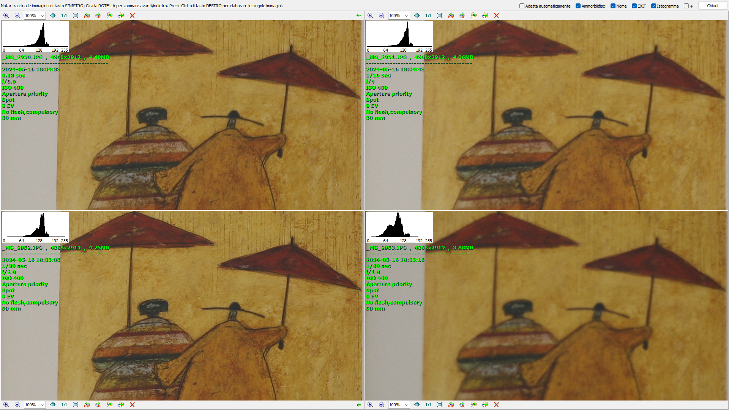The image size is (729, 410).
Task: Rotate _MG_2951.JPG right
Action: [462, 16]
